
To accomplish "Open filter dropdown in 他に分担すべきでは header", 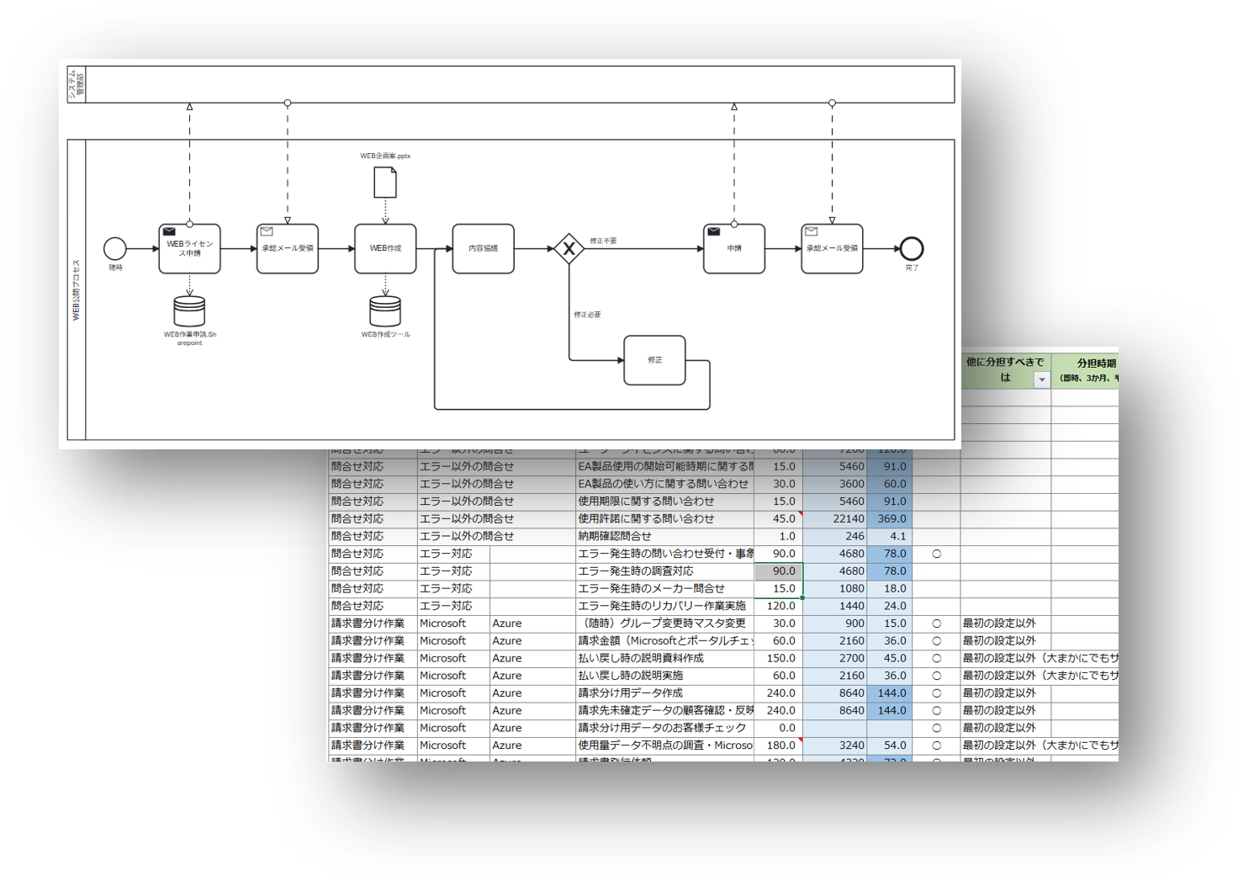I will pyautogui.click(x=1041, y=379).
